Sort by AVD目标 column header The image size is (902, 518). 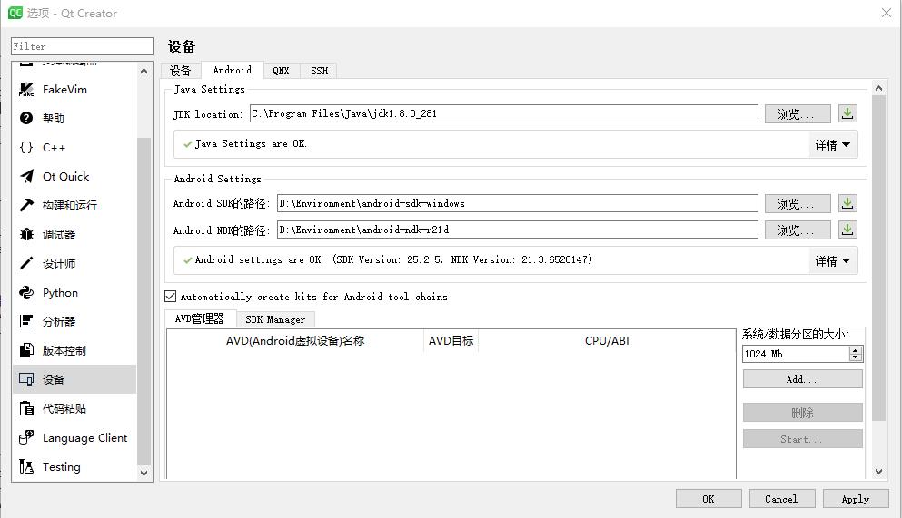pos(451,340)
